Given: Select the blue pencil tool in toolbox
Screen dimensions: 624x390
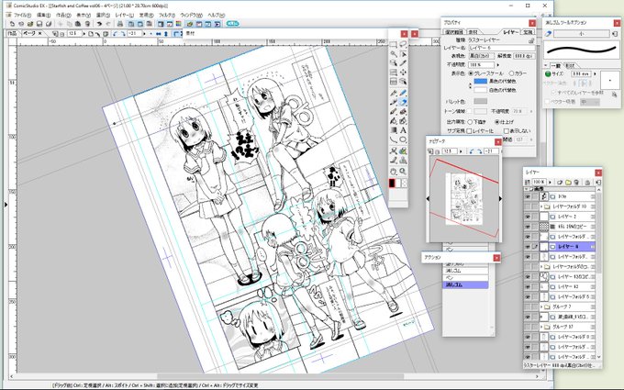Looking at the screenshot, I should [x=403, y=93].
